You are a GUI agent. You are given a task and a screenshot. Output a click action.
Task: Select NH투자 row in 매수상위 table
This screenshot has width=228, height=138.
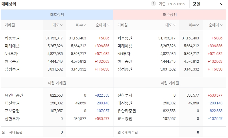point(170,54)
